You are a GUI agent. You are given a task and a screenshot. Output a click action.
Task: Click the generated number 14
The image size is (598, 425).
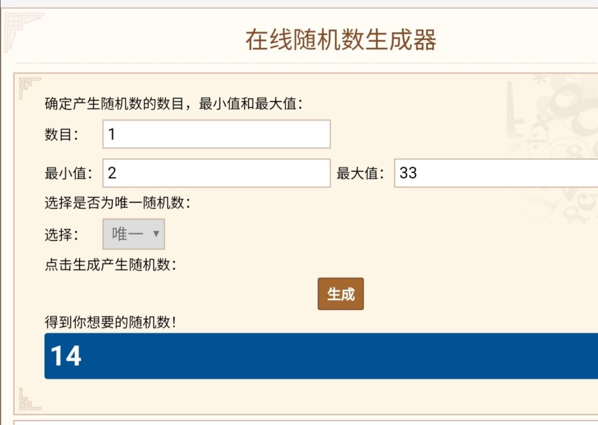(x=66, y=356)
